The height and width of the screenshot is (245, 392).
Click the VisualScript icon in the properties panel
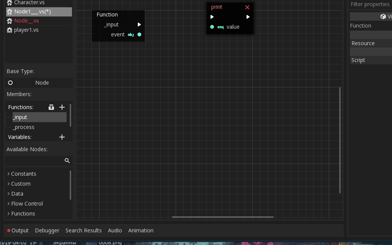383,16
